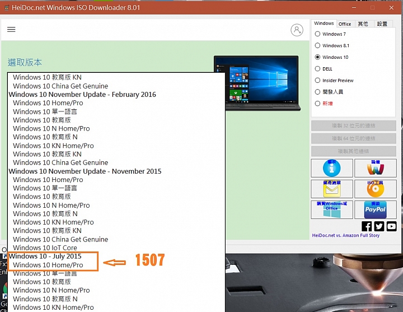Select the Windows 8.1 radio button
This screenshot has height=312, width=403.
(317, 45)
